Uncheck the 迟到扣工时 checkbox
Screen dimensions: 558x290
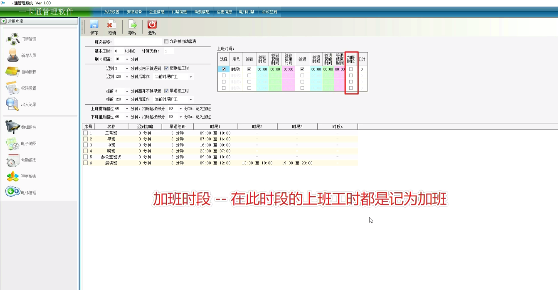pyautogui.click(x=166, y=68)
